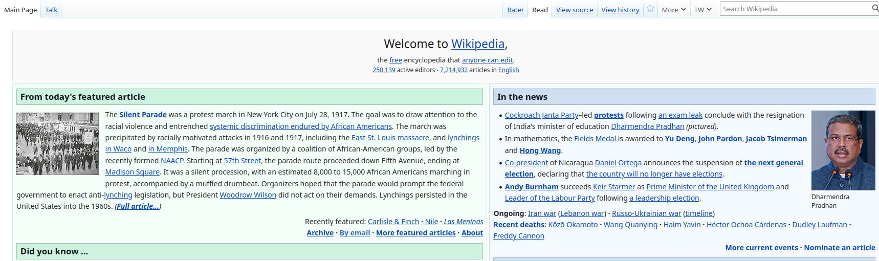Open the Silent Parade article link
879x261 pixels.
(x=143, y=115)
